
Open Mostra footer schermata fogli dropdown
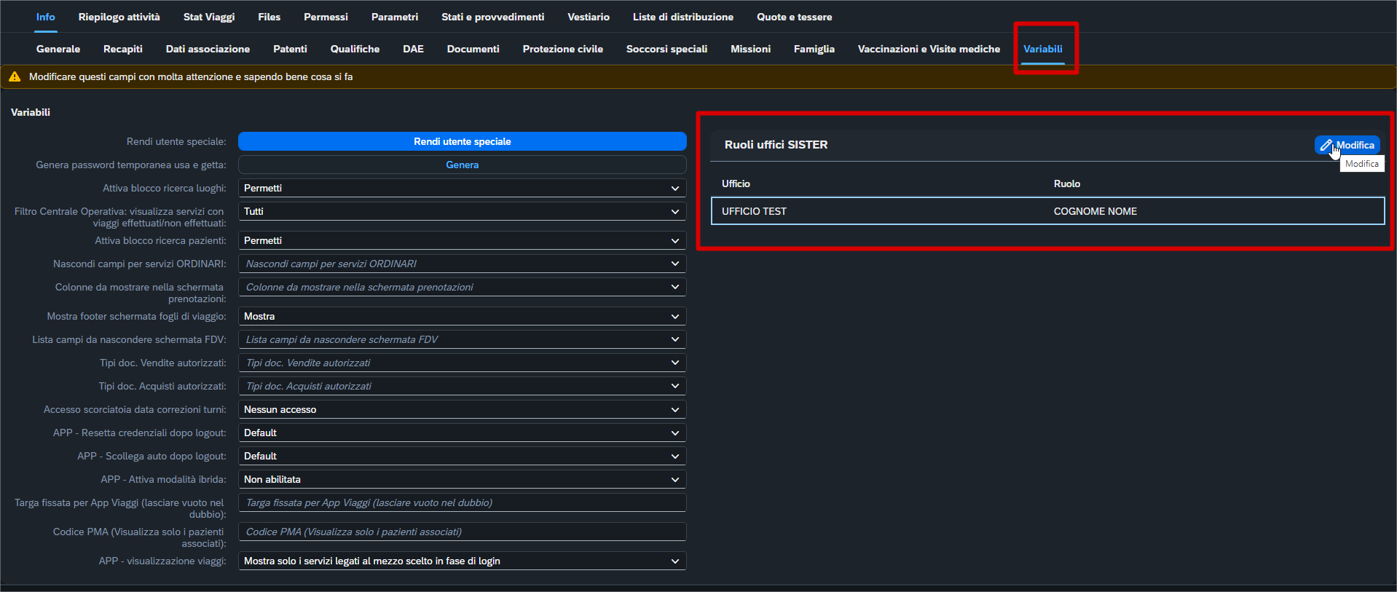(x=462, y=317)
